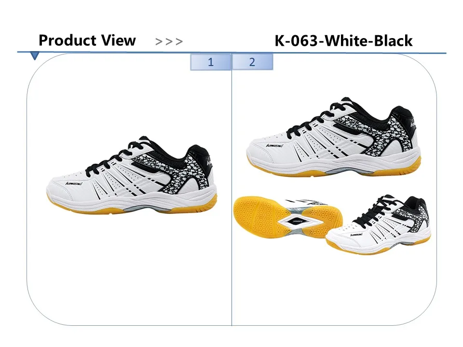Click black heel collar of left shoe
This screenshot has width=463, height=347.
pos(198,156)
